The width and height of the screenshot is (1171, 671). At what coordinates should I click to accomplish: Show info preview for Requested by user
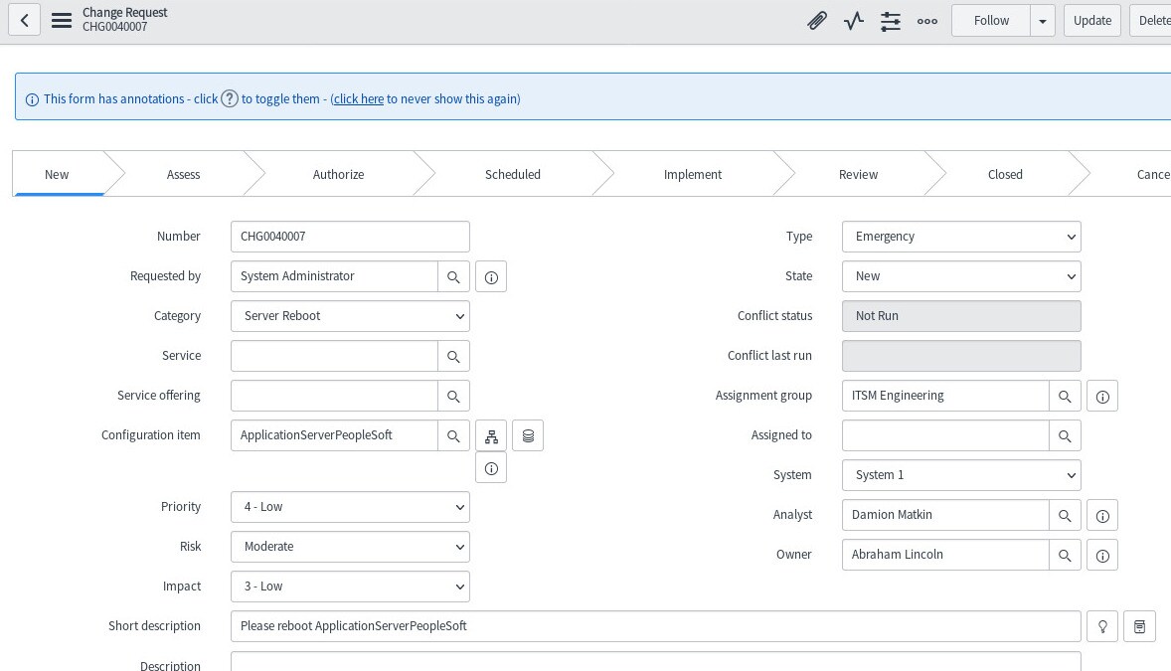tap(491, 276)
